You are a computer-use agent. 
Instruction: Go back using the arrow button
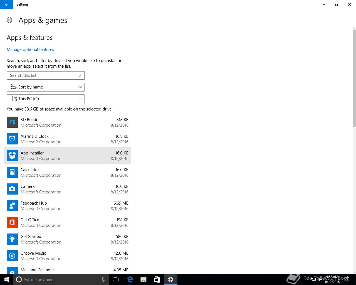click(x=7, y=4)
